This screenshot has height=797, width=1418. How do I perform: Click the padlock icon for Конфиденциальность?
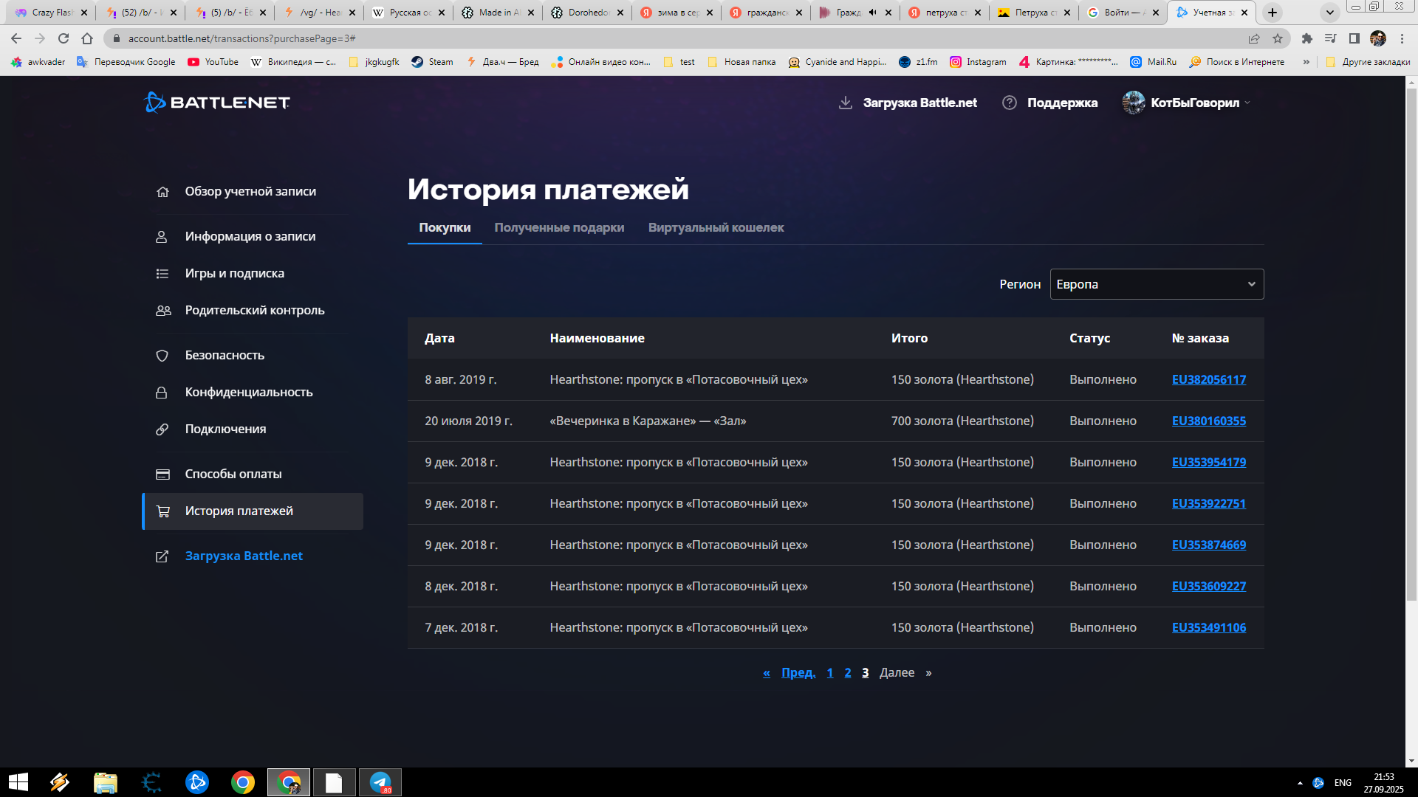click(x=162, y=393)
